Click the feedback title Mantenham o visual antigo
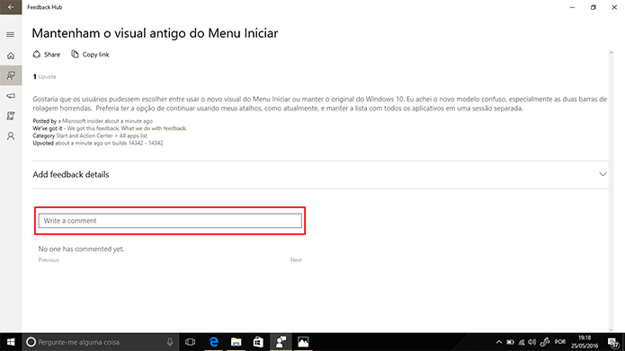625x351 pixels. click(x=155, y=33)
